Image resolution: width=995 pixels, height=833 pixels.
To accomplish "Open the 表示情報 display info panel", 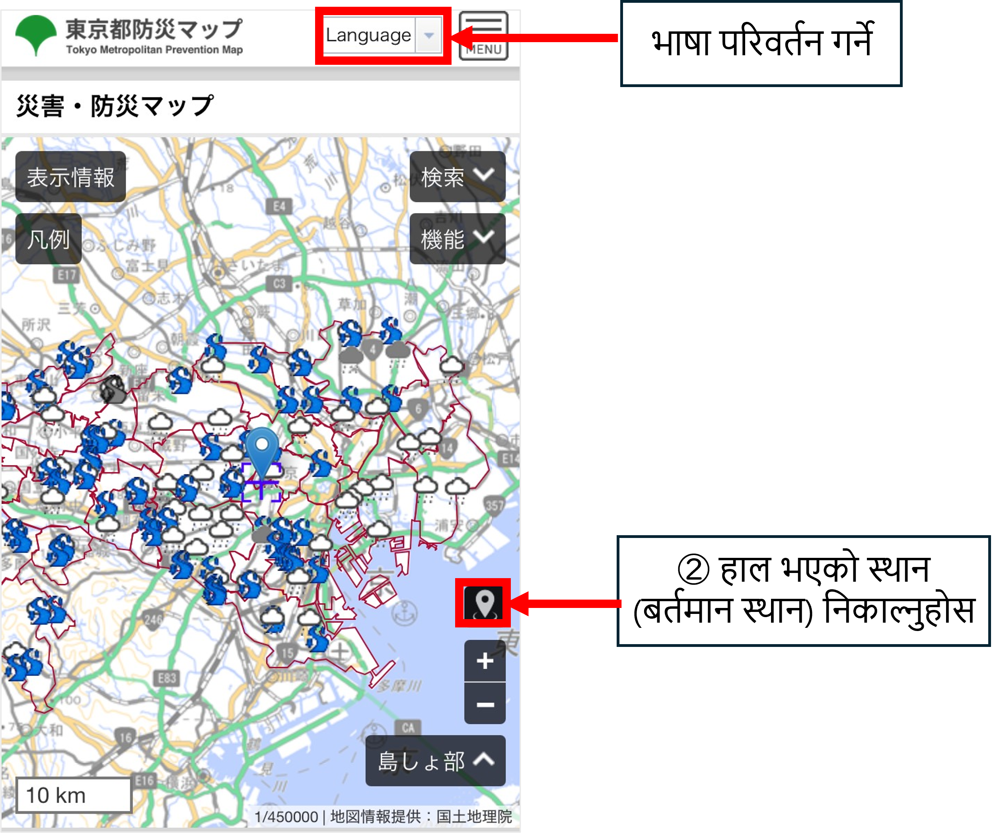I will click(70, 177).
